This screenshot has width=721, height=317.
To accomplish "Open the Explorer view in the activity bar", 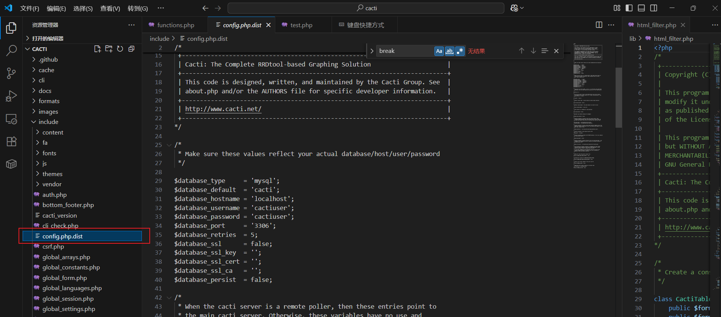I will pyautogui.click(x=11, y=28).
